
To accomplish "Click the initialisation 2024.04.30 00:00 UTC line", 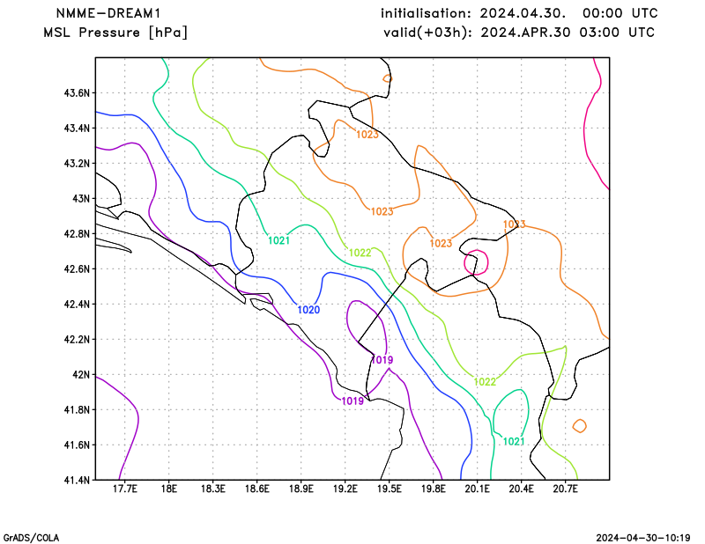I will click(x=519, y=13).
